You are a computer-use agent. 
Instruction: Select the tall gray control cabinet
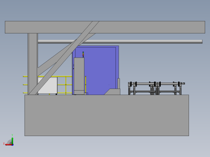pos(79,76)
